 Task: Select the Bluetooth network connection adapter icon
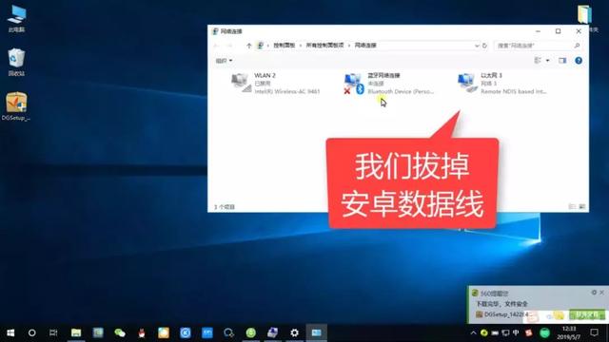pos(354,84)
